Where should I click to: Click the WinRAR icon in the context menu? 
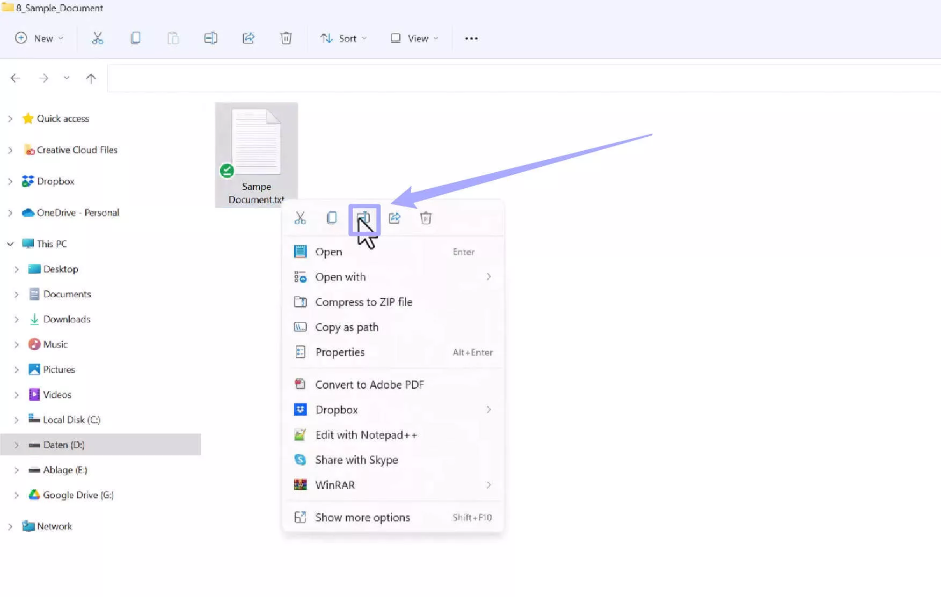[x=301, y=484]
